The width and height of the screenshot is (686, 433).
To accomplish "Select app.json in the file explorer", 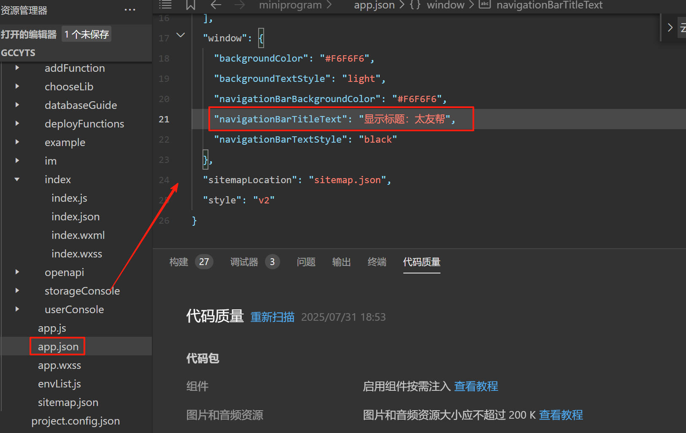I will pyautogui.click(x=58, y=346).
